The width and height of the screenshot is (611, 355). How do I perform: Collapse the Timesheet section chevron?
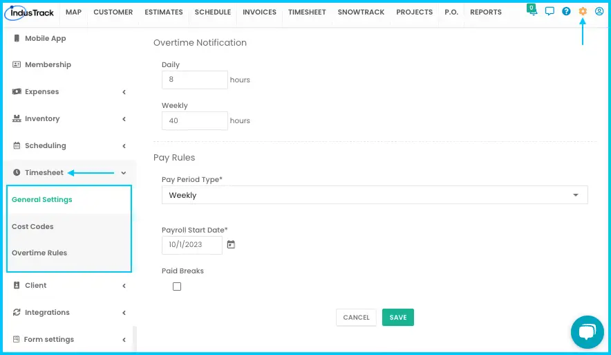pos(124,173)
